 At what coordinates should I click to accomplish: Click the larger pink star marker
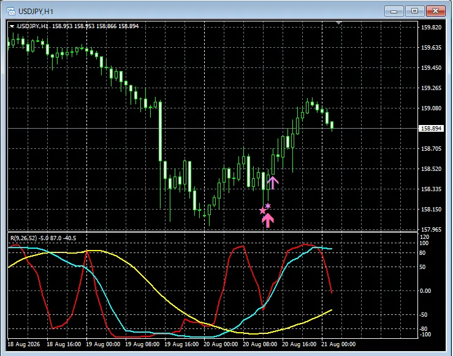point(262,211)
